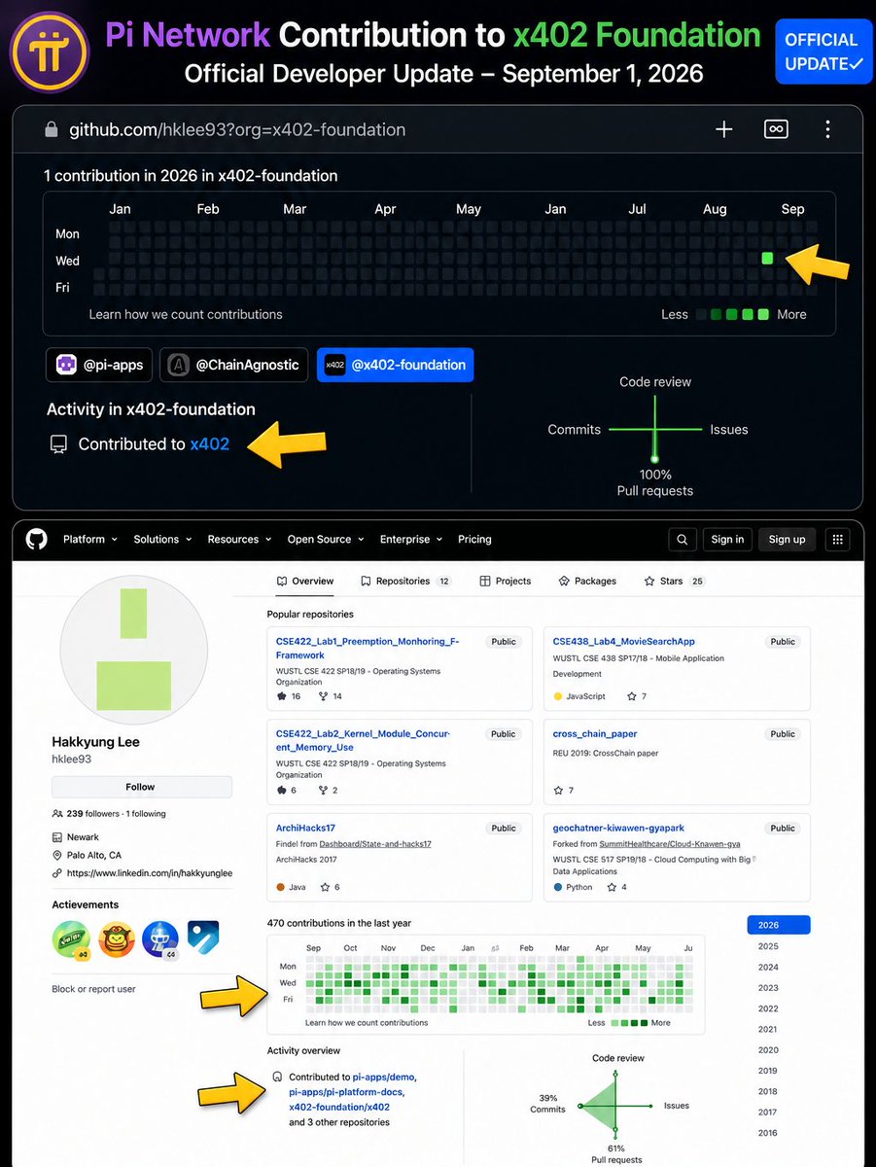Screen dimensions: 876x1167
Task: Switch to the Overview tab
Action: coord(304,582)
